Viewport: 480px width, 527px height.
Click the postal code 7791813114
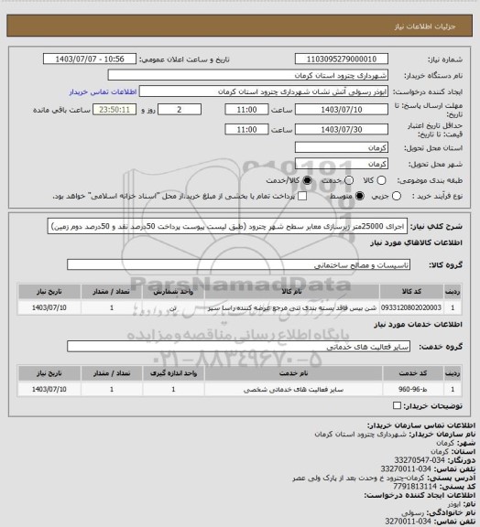[415, 486]
